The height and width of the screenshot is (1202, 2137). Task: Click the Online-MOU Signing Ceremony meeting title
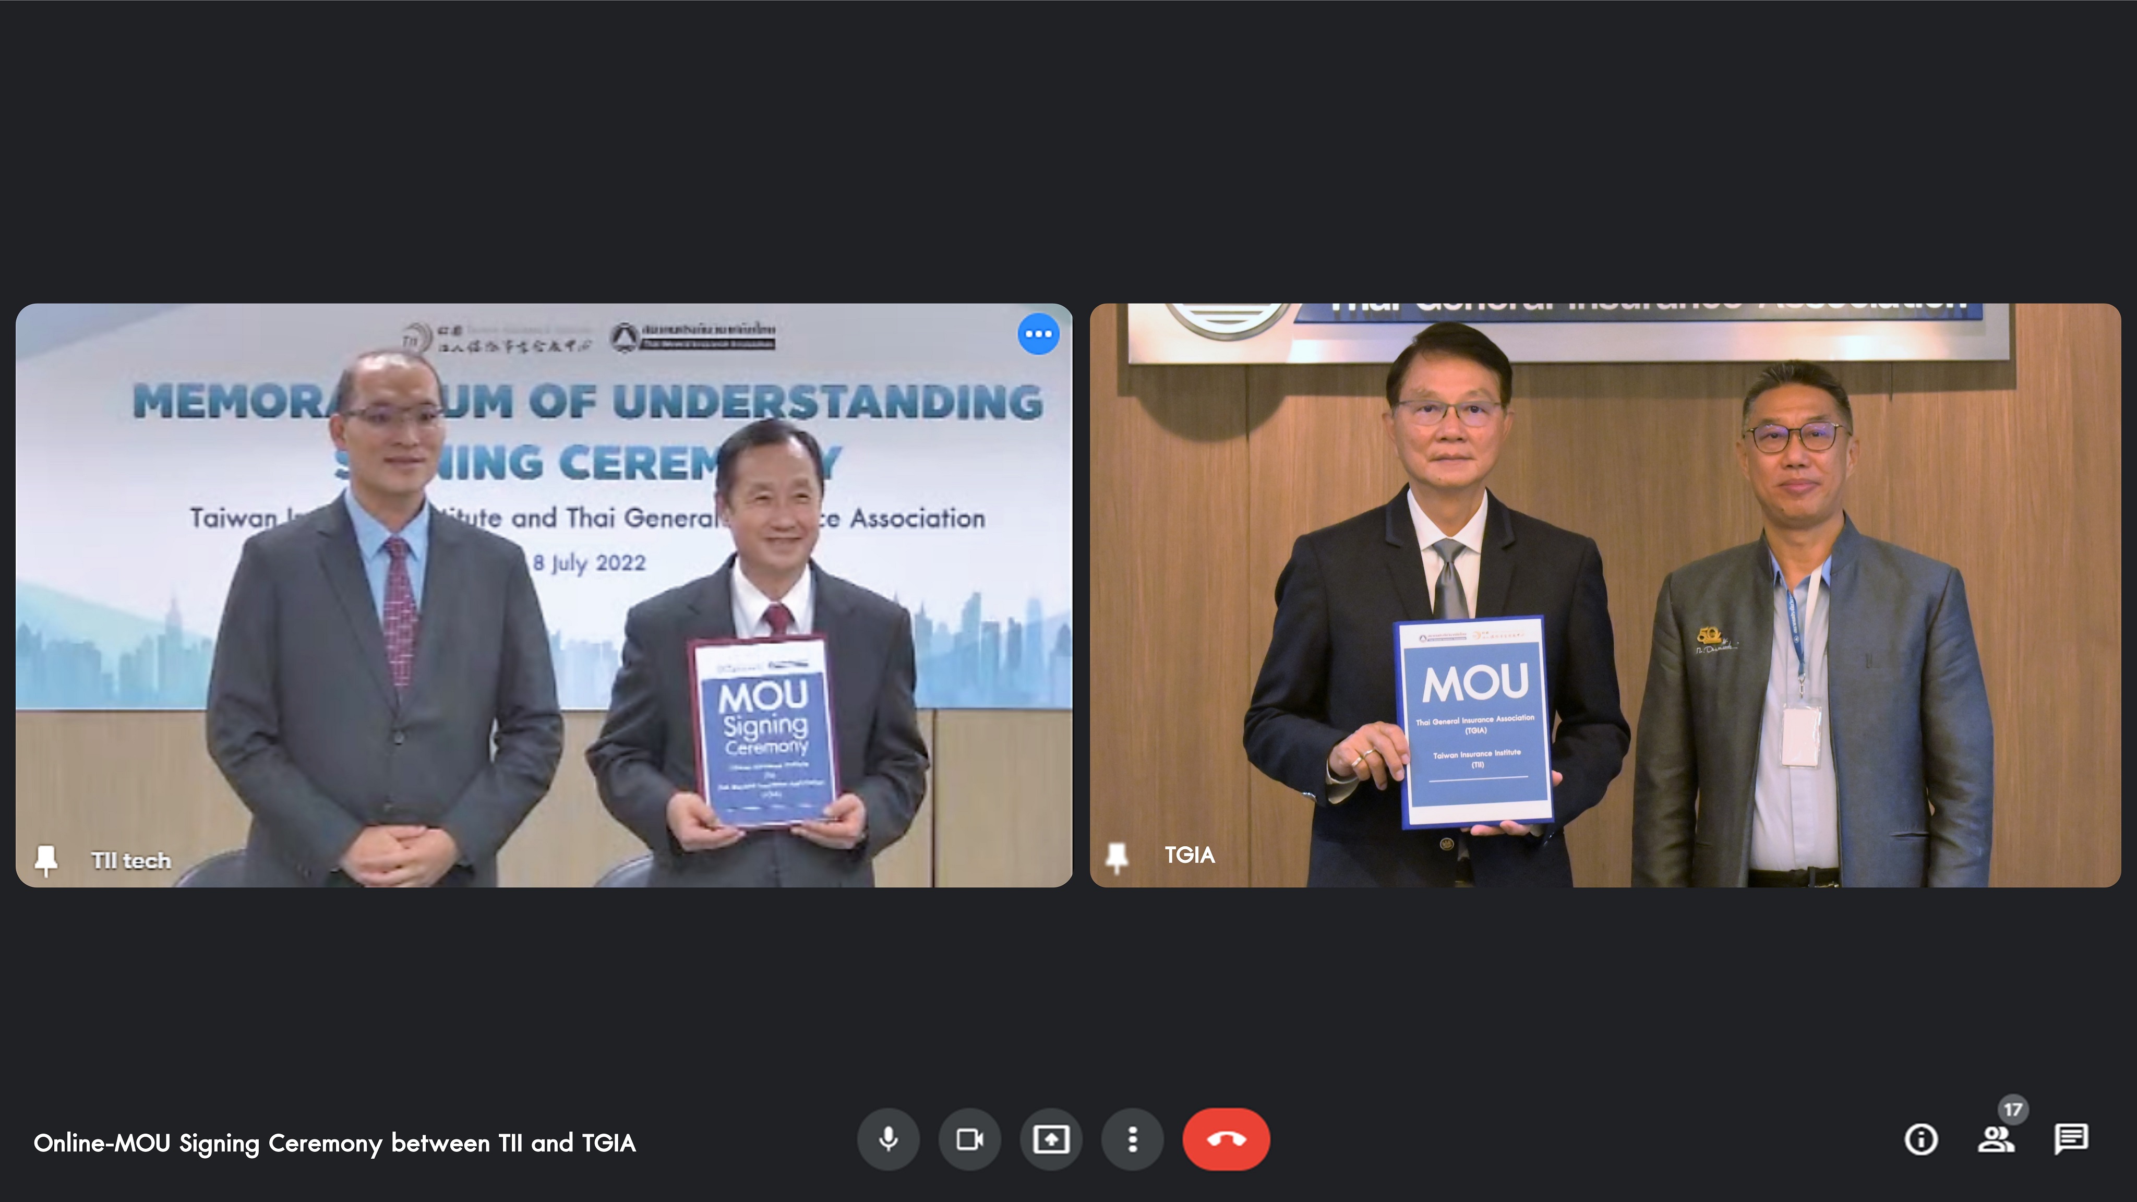point(334,1143)
